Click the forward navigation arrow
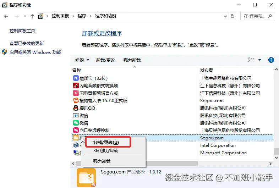This screenshot has width=279, height=188. point(17,16)
